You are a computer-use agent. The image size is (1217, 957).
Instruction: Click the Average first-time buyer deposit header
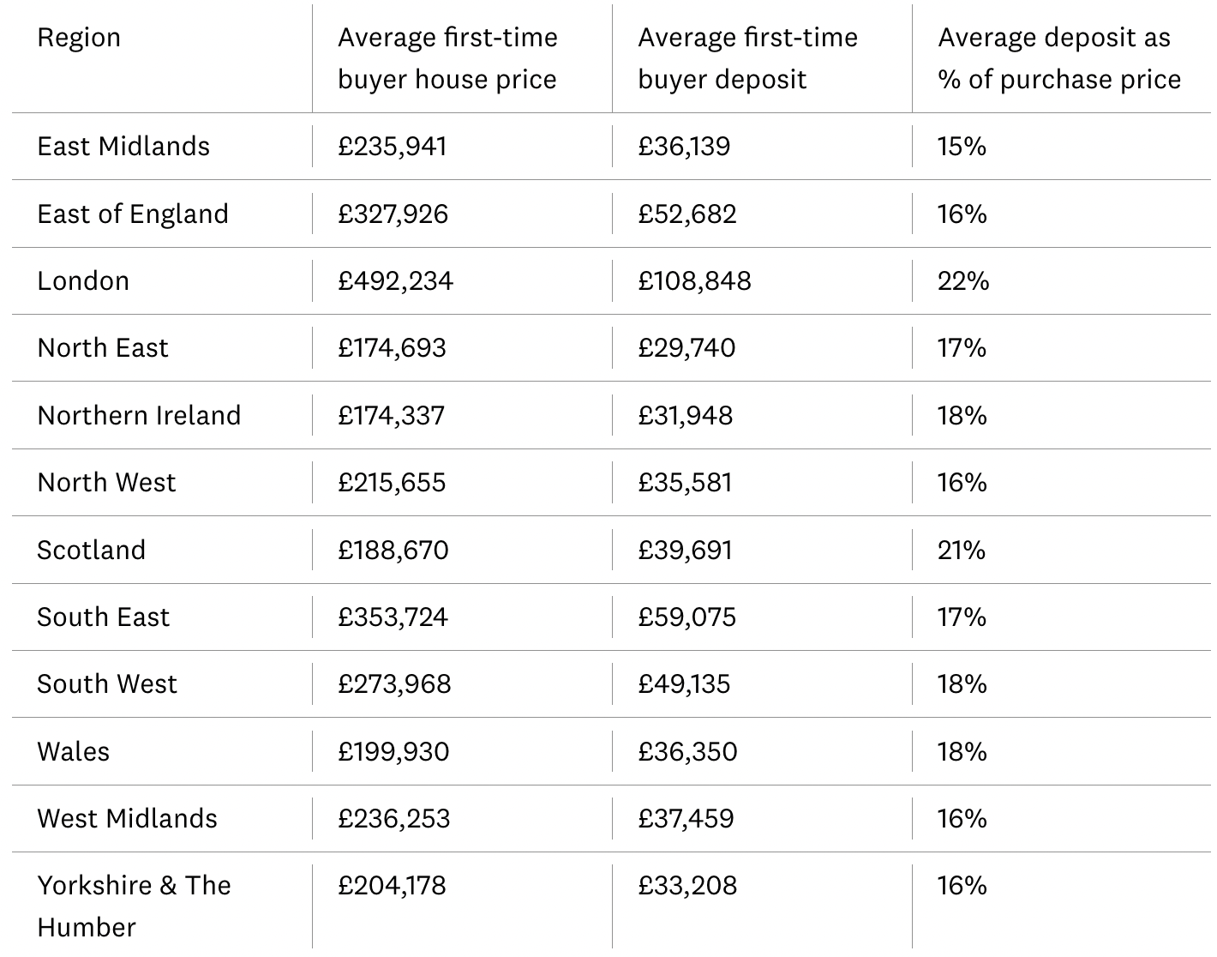coord(747,58)
